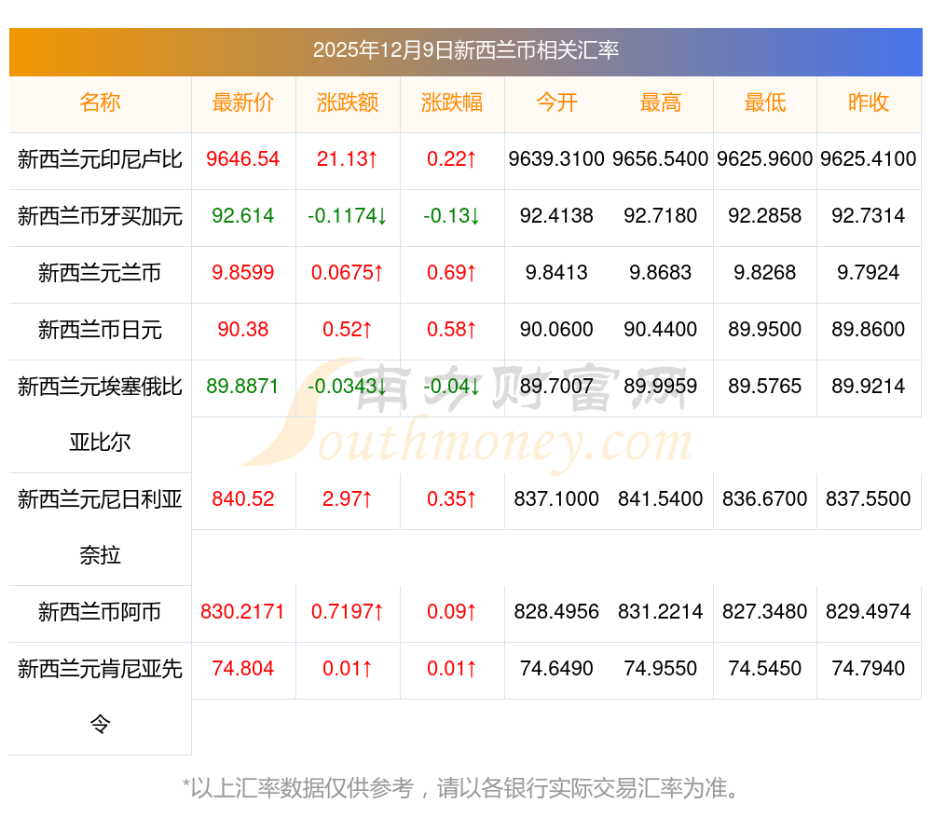
Task: Select the 最低 column header
Action: click(x=764, y=103)
